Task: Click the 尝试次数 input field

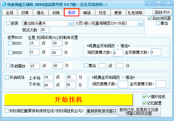Action: tap(45, 30)
